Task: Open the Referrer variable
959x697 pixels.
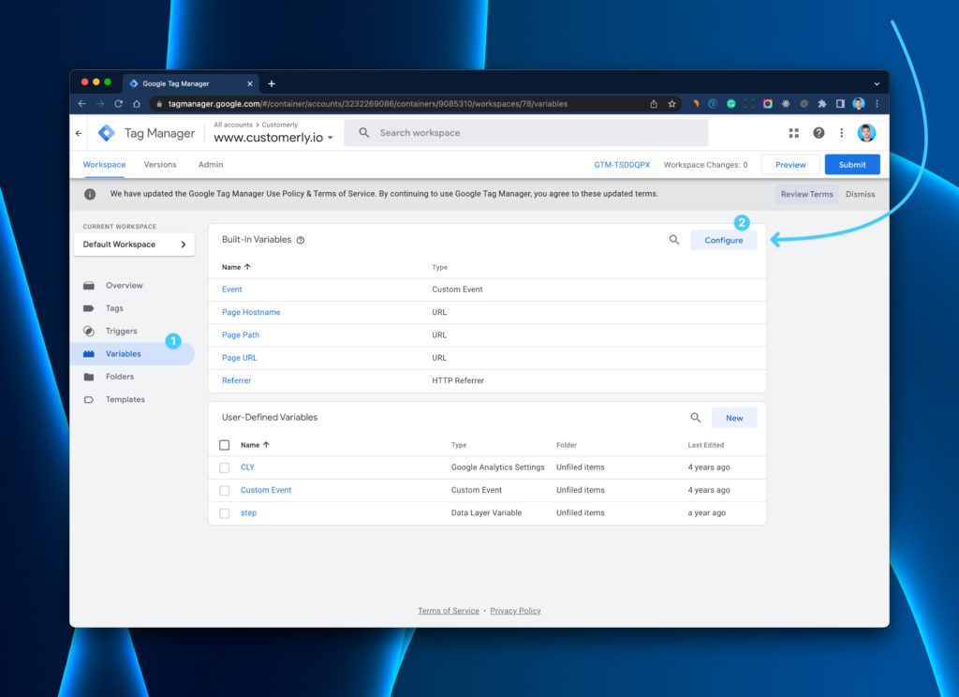Action: tap(236, 380)
